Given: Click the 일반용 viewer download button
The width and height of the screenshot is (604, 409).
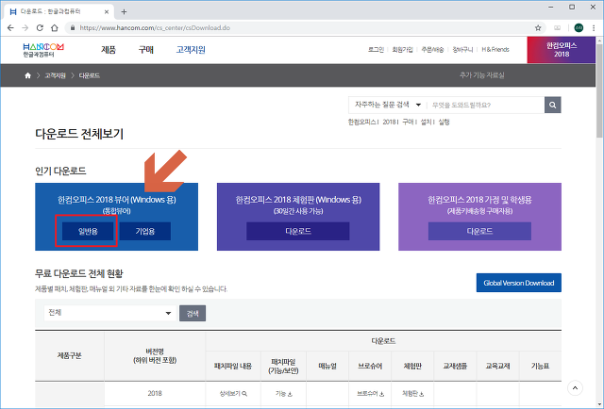Looking at the screenshot, I should click(88, 231).
